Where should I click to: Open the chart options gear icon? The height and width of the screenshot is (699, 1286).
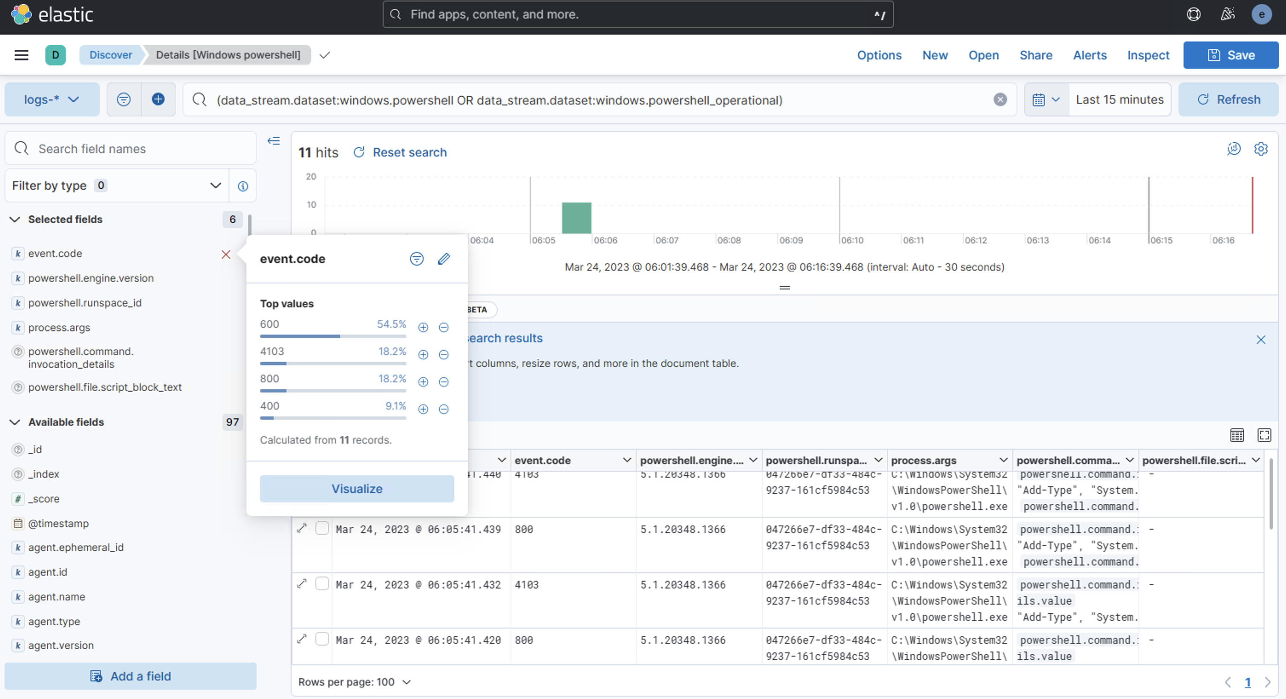click(1260, 149)
